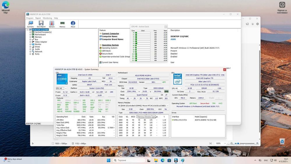The width and height of the screenshot is (291, 164).
Task: Open File Explorer from taskbar
Action: (x=156, y=160)
